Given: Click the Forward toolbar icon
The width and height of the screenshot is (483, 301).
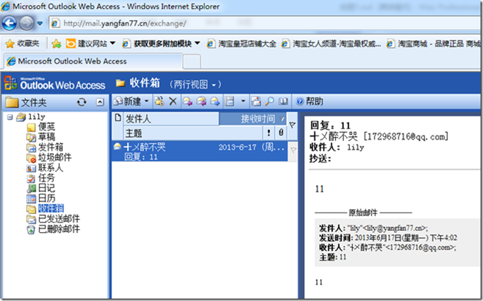Looking at the screenshot, I should click(215, 101).
